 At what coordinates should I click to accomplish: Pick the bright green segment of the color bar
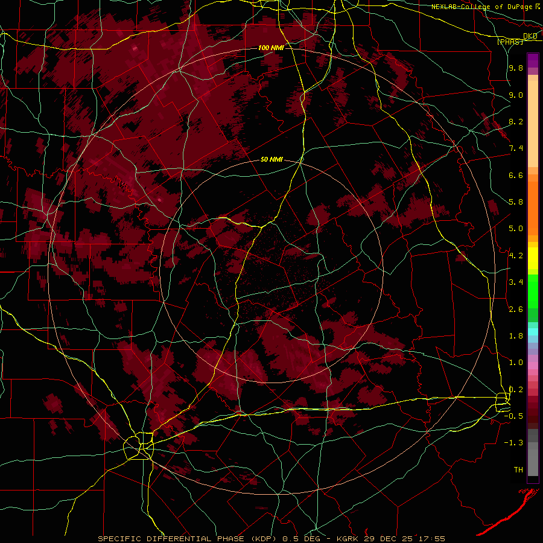coord(533,291)
